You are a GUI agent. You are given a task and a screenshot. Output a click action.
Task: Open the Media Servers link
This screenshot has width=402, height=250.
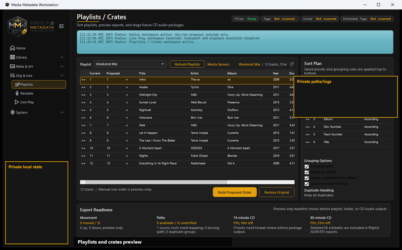[218, 64]
